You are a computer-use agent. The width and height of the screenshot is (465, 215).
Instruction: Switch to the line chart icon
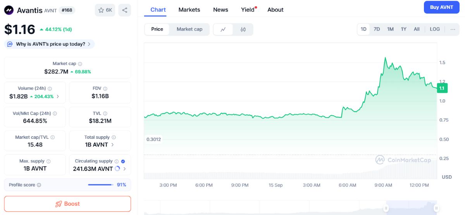click(223, 29)
